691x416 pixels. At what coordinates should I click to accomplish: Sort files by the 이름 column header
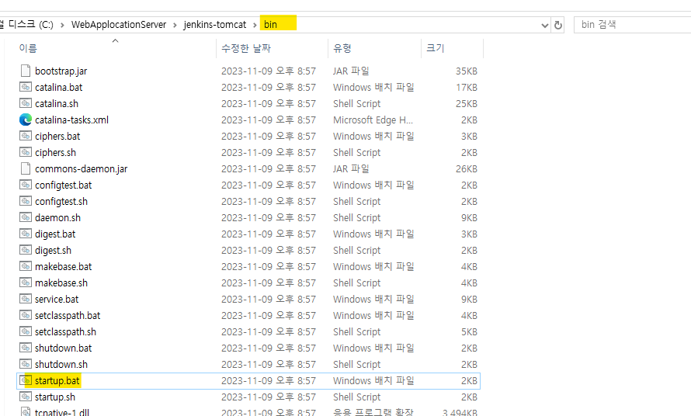point(28,48)
